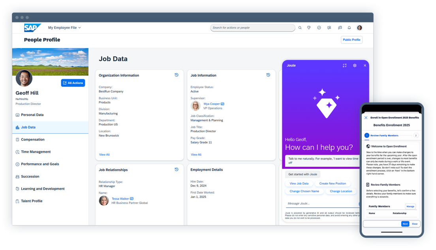
Task: Click the Message Joule input field
Action: tap(323, 203)
